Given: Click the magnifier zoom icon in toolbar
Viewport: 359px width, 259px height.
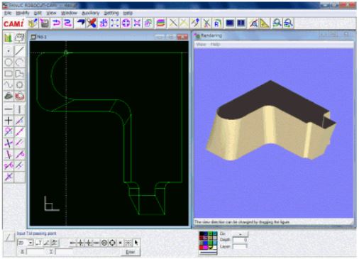Looking at the screenshot, I should [x=277, y=23].
